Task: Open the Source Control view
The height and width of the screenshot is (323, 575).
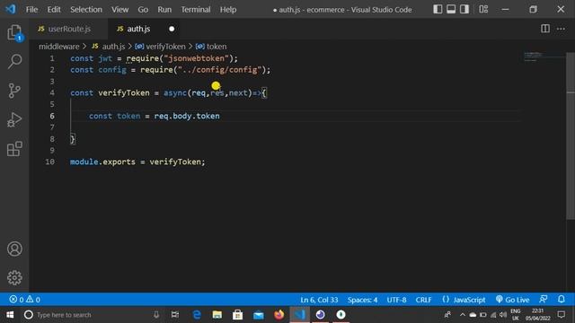Action: point(14,91)
